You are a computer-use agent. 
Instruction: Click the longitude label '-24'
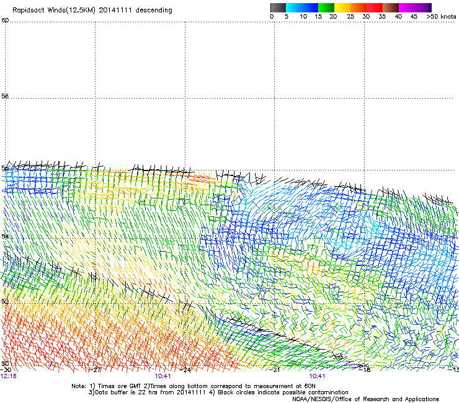tap(185, 370)
